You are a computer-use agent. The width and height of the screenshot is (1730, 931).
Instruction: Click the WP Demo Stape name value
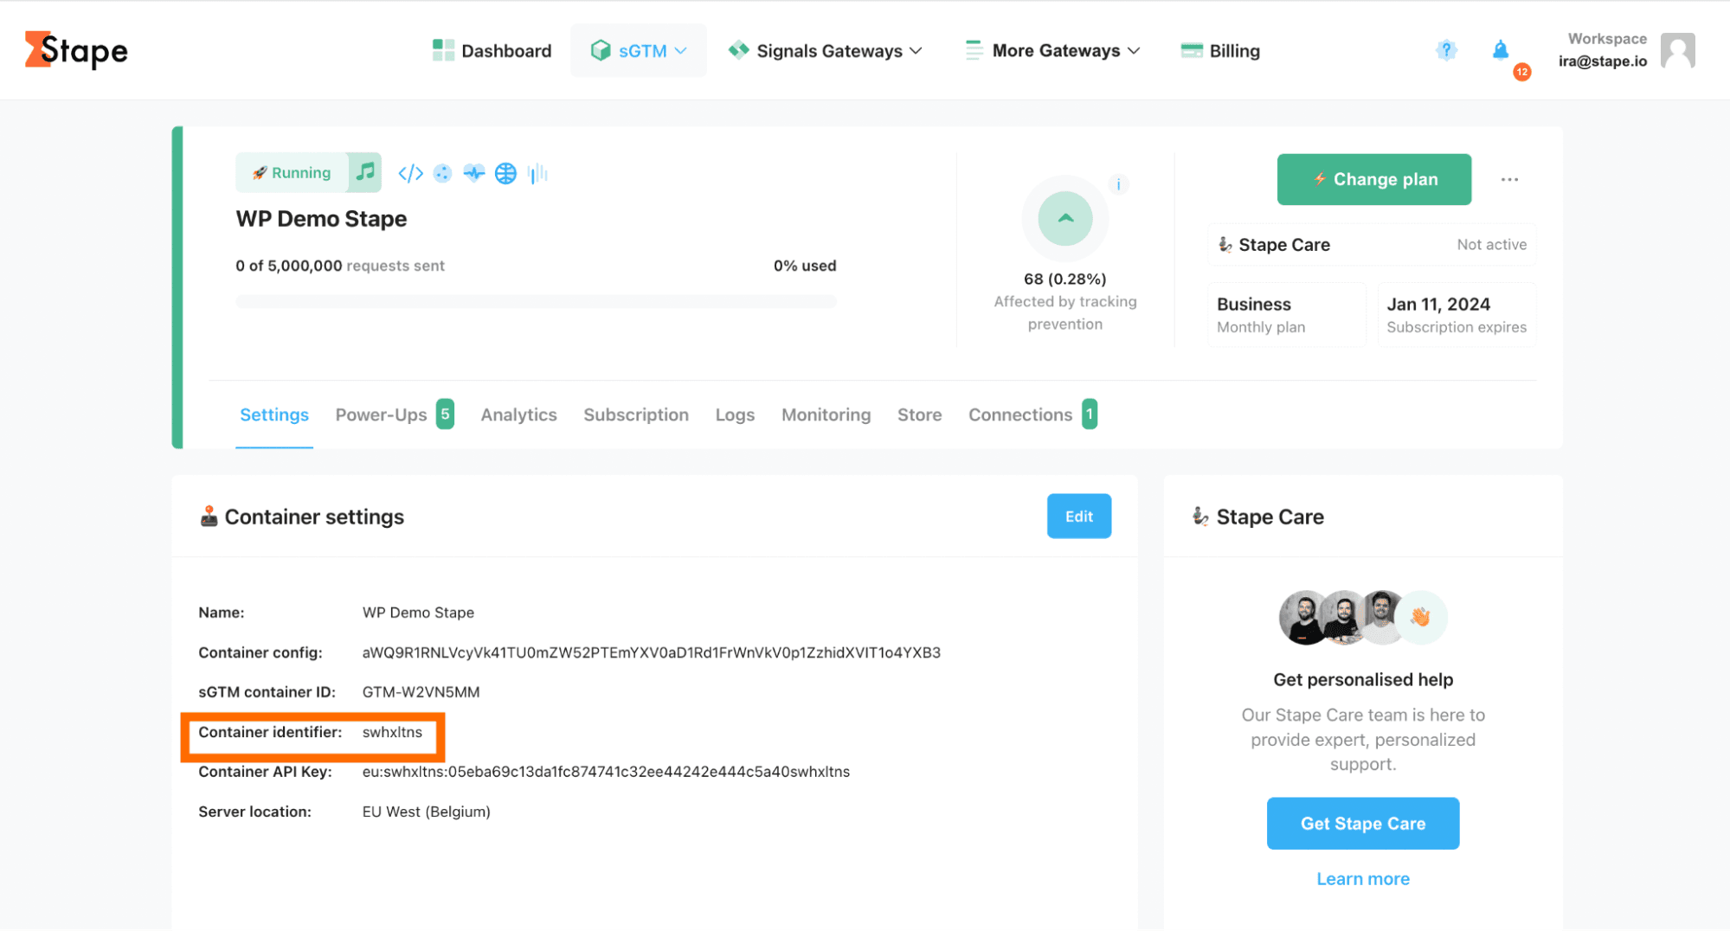[x=418, y=613]
